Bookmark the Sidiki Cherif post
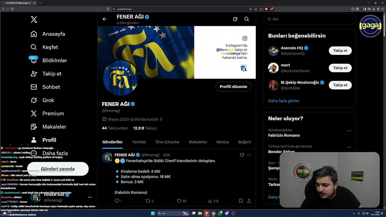 click(x=241, y=201)
